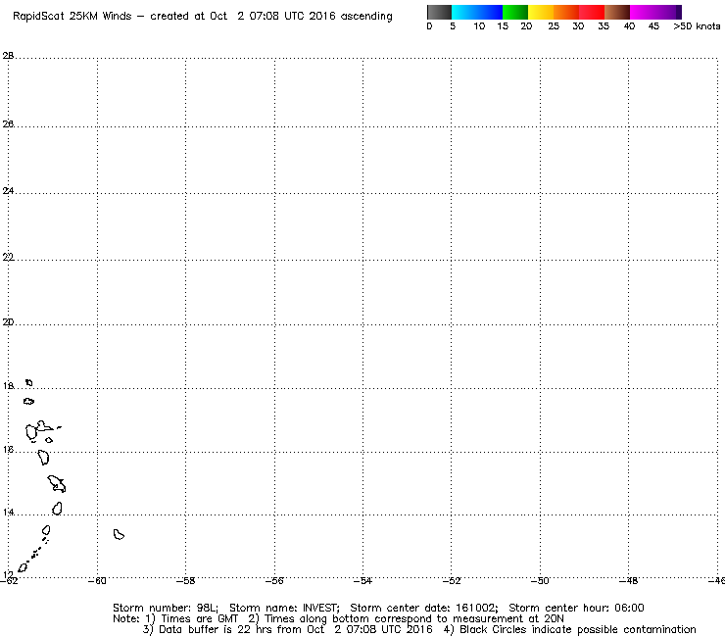Viewport: 725px width, 637px height.
Task: Click the Dominica island outline near 16N
Action: 43,458
